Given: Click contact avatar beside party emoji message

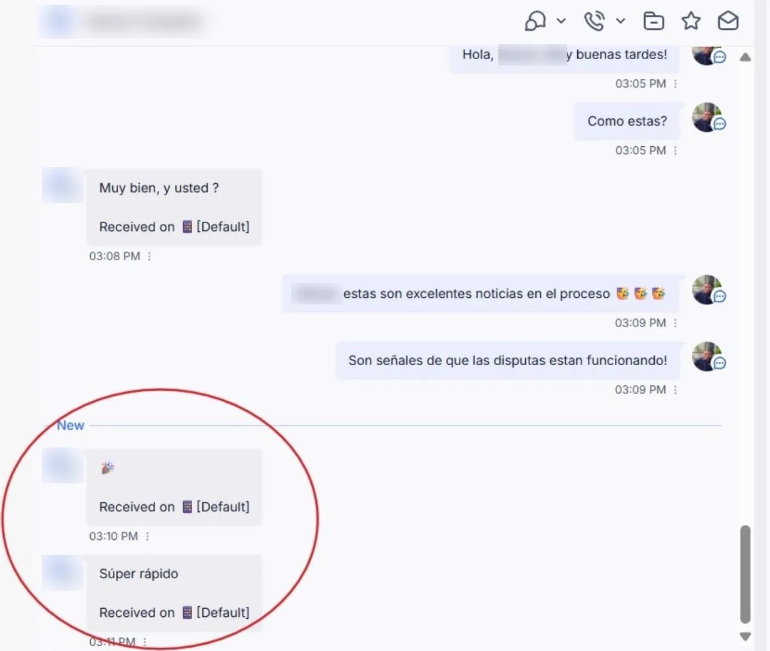Looking at the screenshot, I should (x=62, y=466).
